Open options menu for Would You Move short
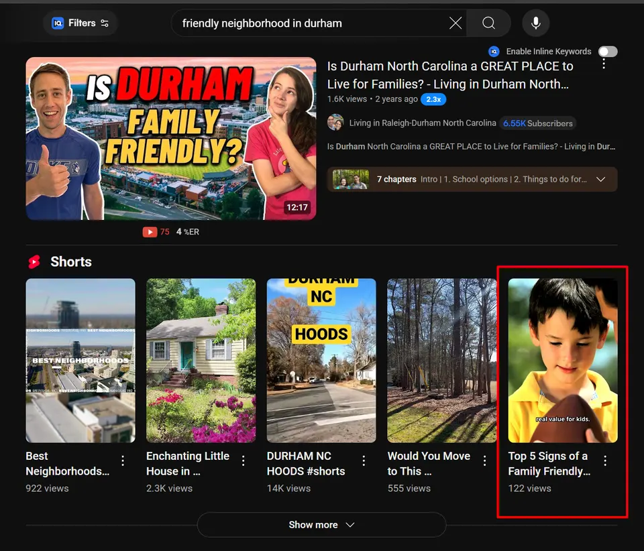 point(484,461)
